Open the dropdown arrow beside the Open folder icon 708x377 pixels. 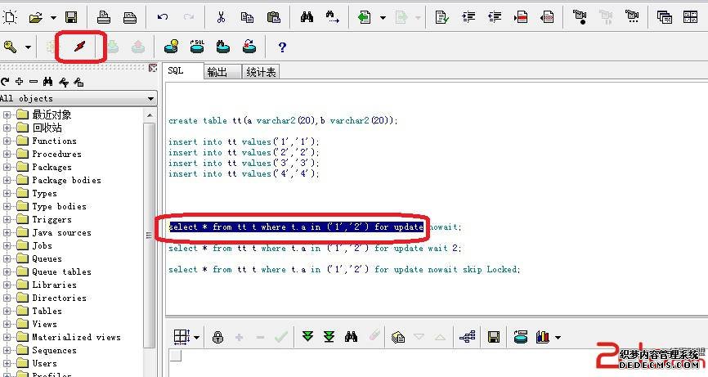[x=53, y=17]
